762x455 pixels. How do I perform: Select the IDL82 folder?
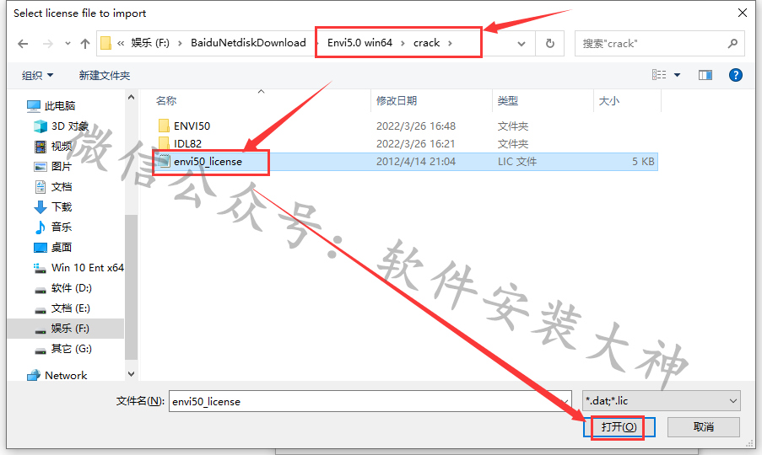(x=187, y=143)
